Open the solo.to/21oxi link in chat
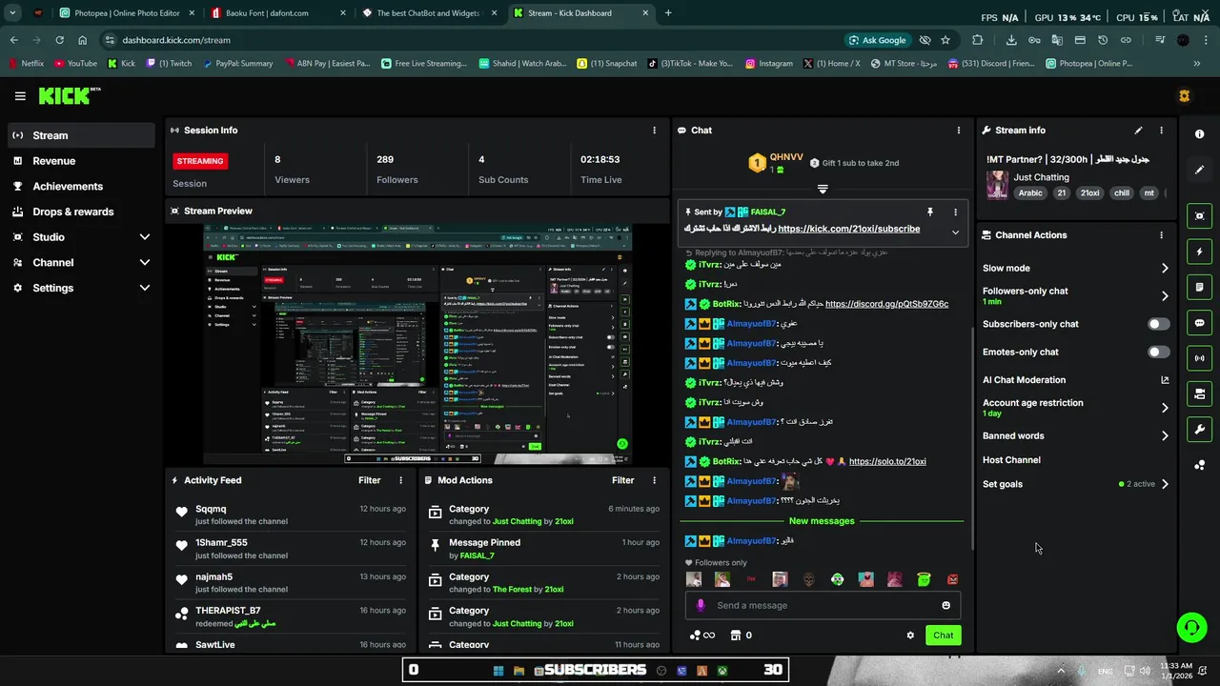This screenshot has width=1220, height=686. (887, 462)
